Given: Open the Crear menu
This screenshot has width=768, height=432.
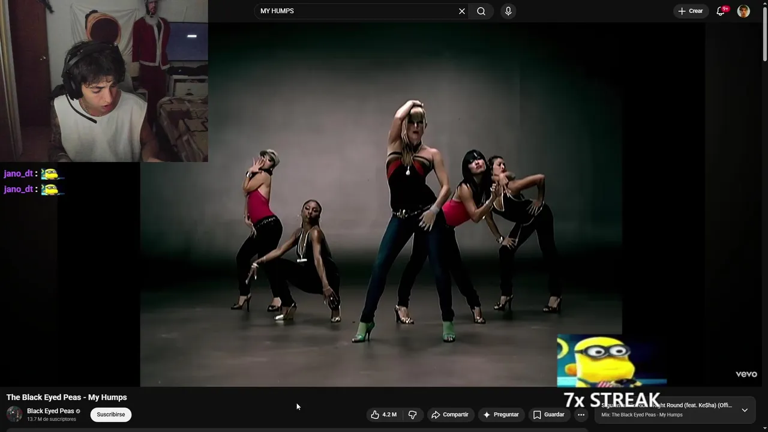Looking at the screenshot, I should coord(690,11).
